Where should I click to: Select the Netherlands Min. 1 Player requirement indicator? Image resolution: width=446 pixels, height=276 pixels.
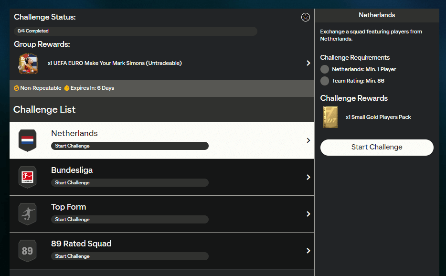point(325,69)
